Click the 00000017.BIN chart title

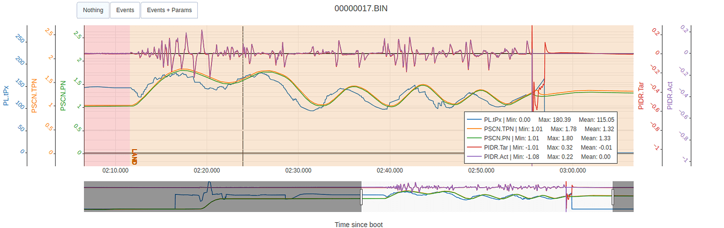(361, 9)
